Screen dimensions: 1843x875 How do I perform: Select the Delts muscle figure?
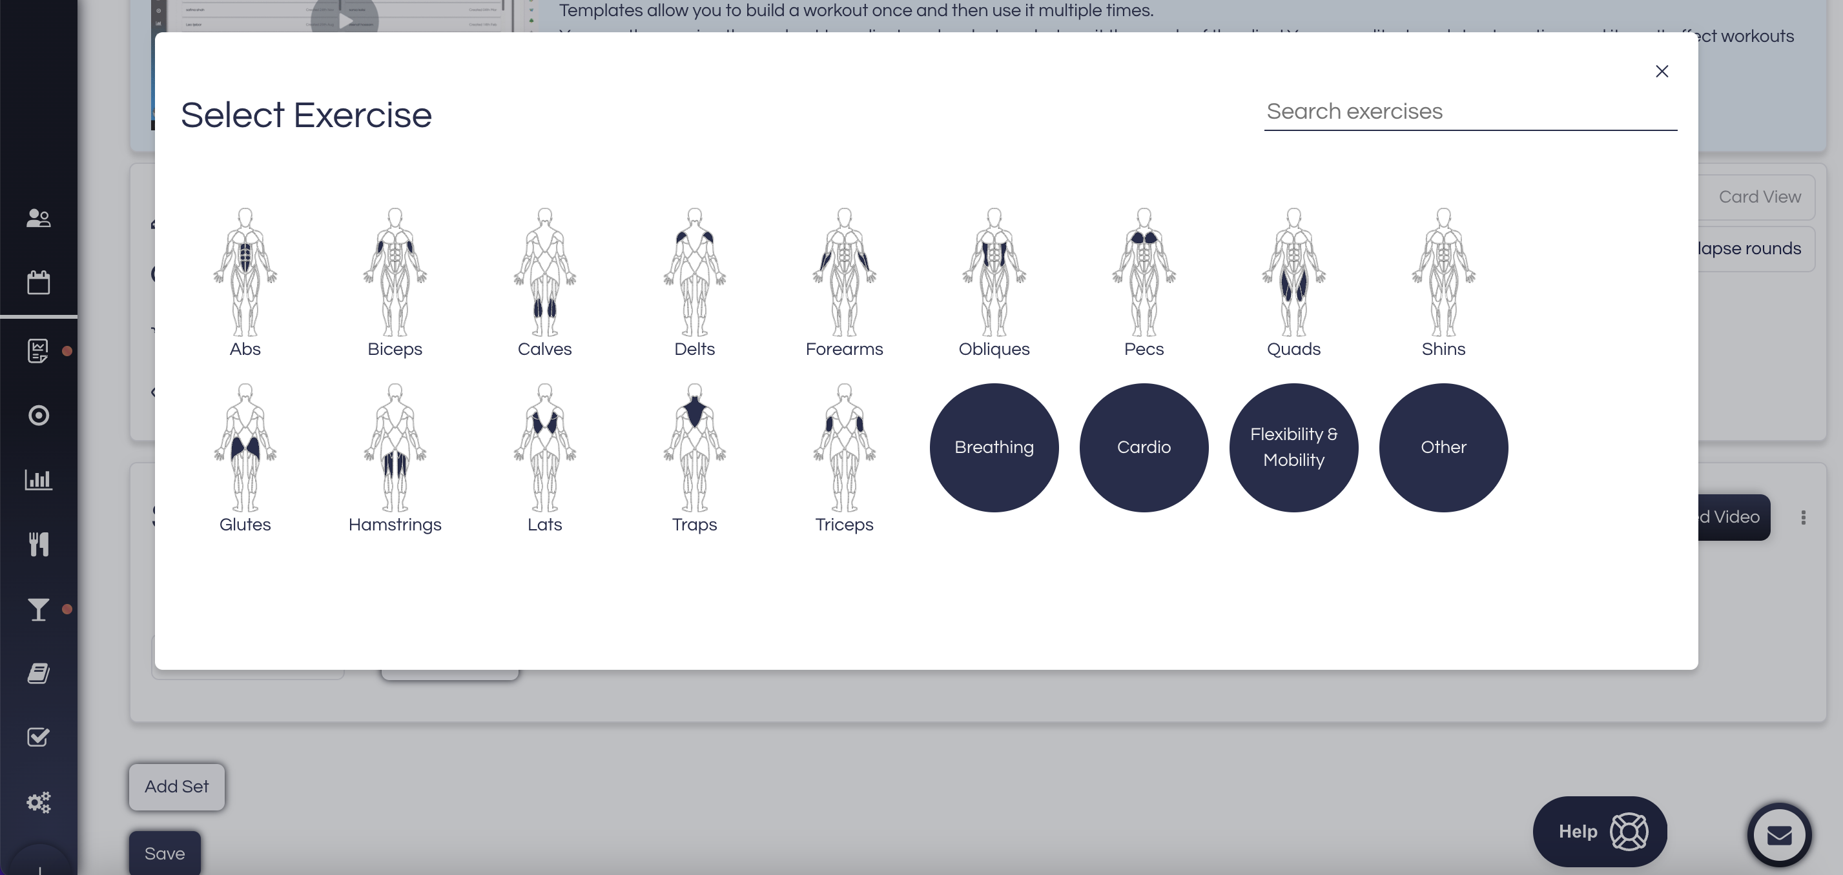click(694, 272)
